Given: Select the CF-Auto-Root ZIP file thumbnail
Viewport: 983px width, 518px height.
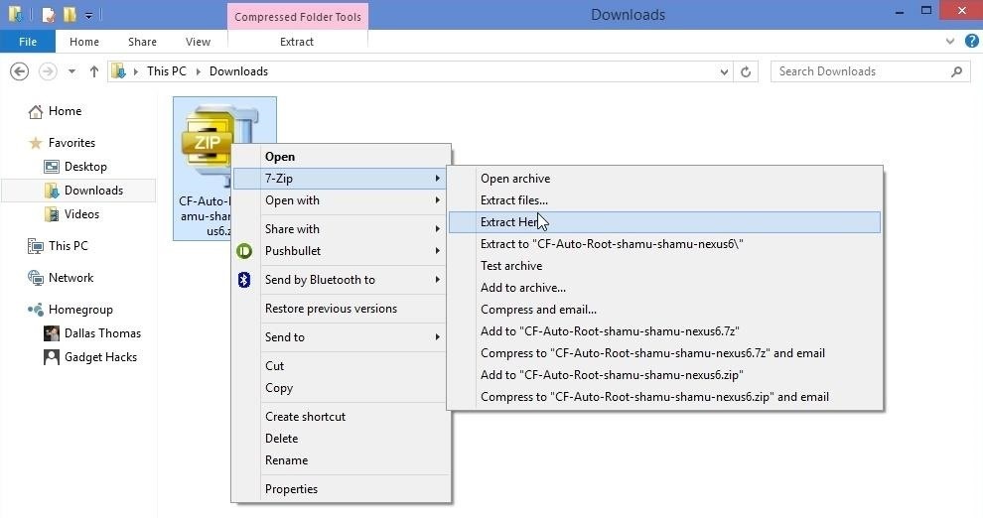Looking at the screenshot, I should coord(209,145).
